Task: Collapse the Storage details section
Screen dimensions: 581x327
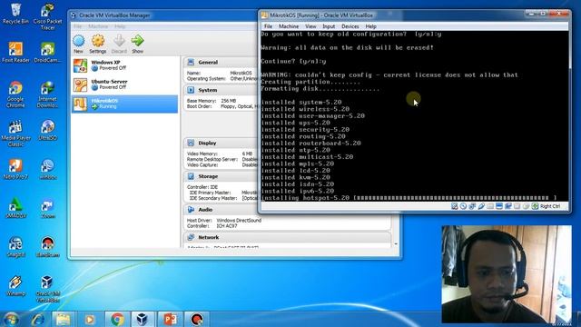Action: 191,176
